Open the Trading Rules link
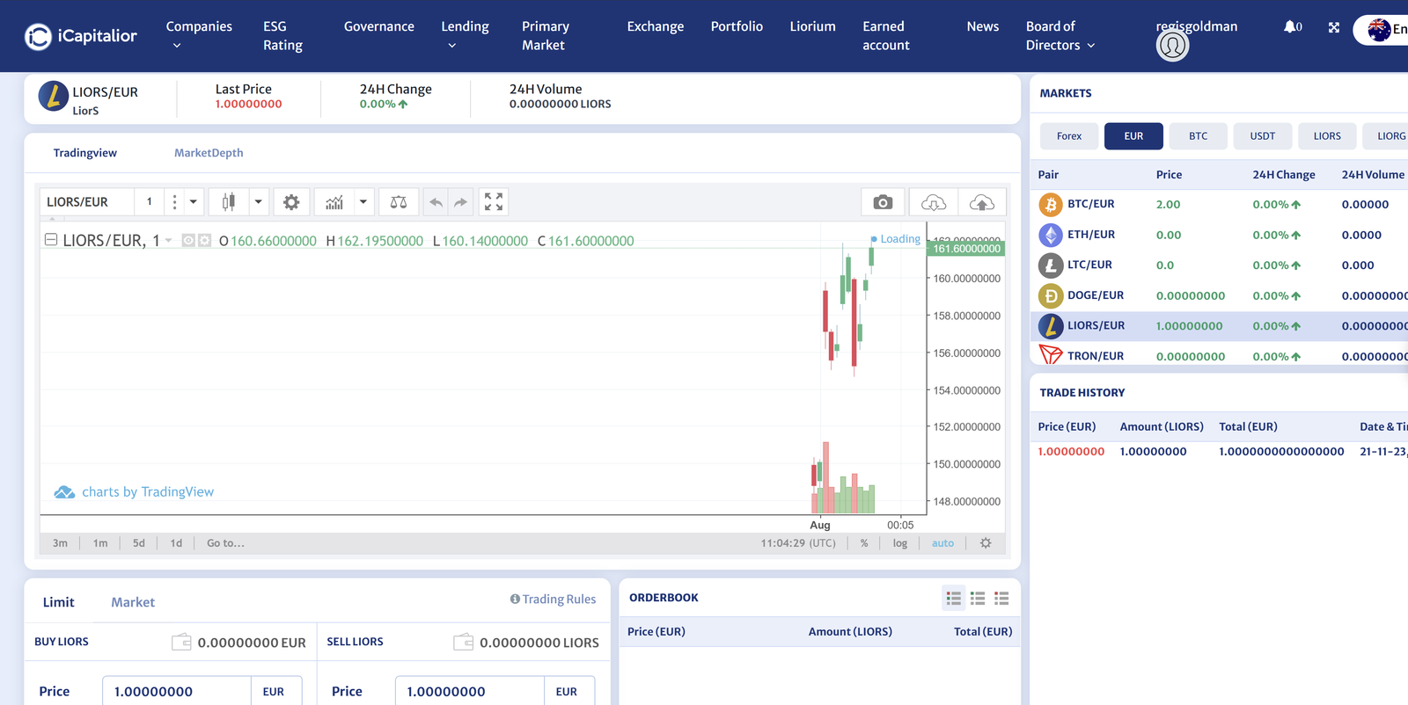Image resolution: width=1408 pixels, height=705 pixels. (x=553, y=600)
